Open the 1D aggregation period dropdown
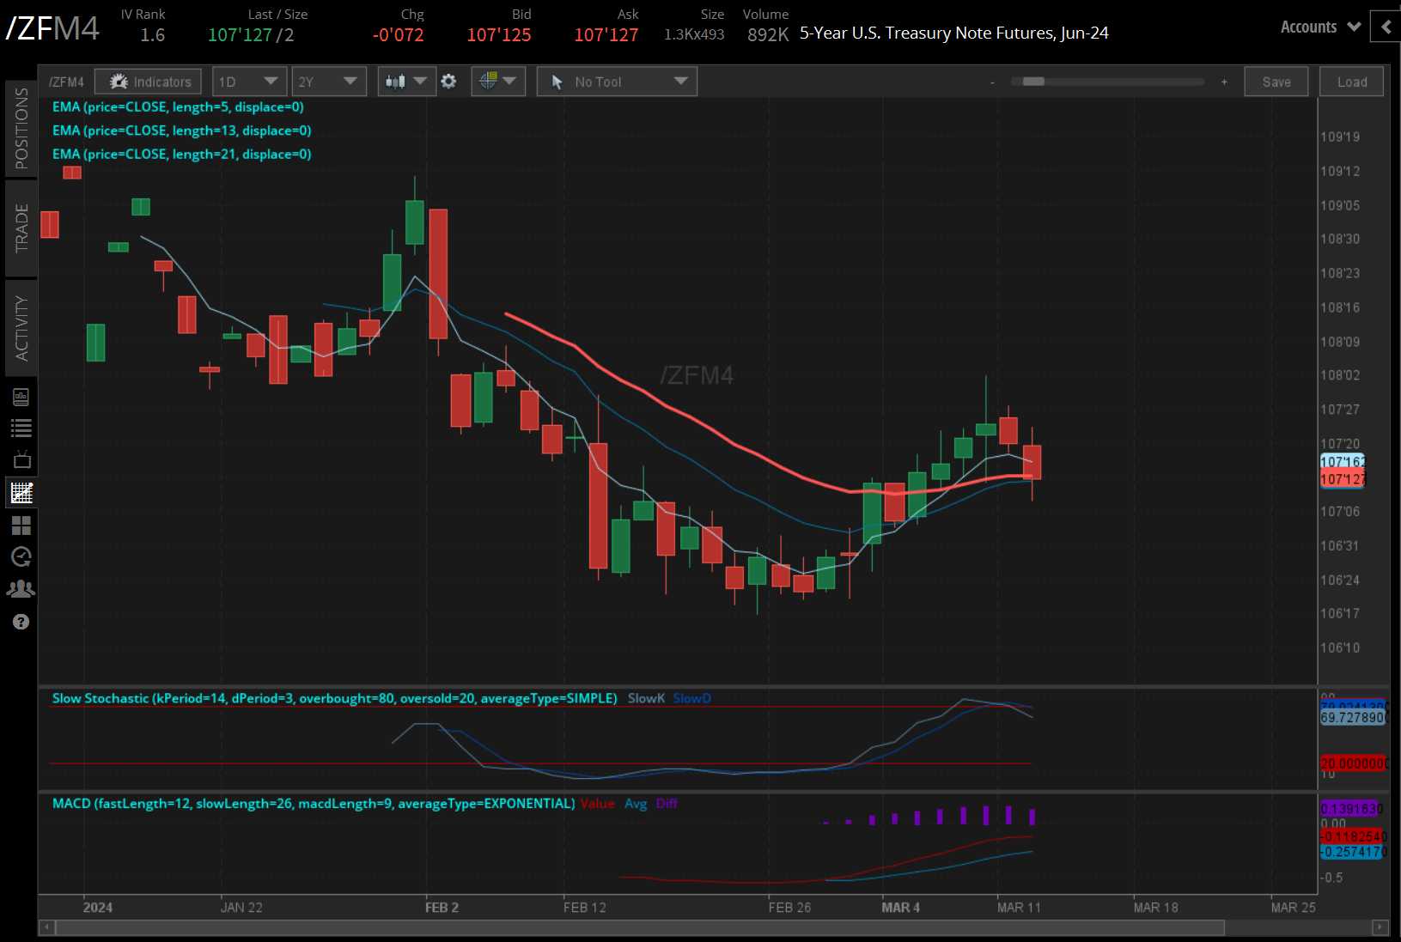This screenshot has width=1401, height=942. point(249,82)
